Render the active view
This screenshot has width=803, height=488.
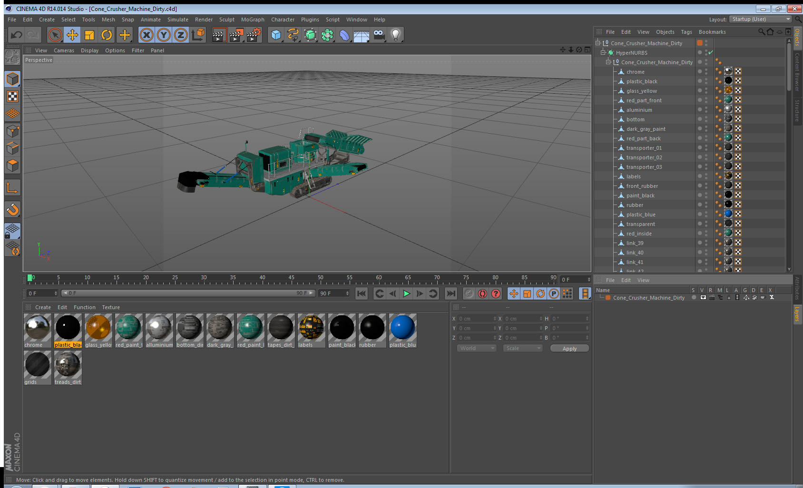pos(218,35)
